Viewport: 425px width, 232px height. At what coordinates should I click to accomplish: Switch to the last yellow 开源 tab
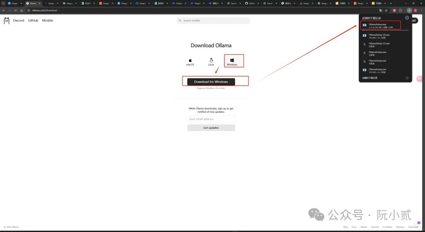[x=379, y=3]
